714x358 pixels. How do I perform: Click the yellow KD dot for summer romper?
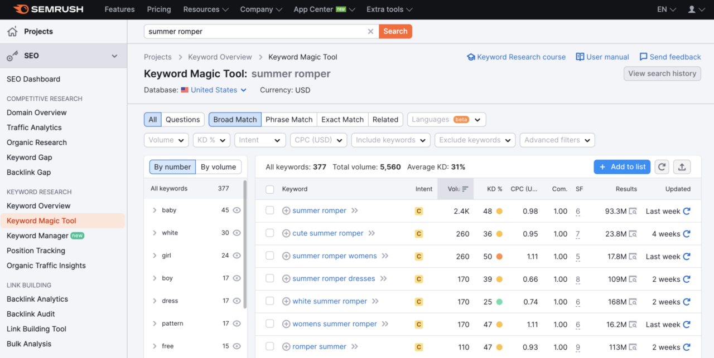pyautogui.click(x=499, y=212)
